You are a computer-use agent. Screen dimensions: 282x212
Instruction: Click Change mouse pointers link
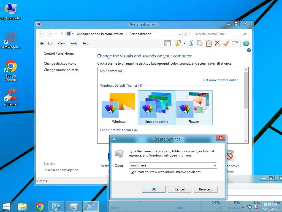(61, 70)
